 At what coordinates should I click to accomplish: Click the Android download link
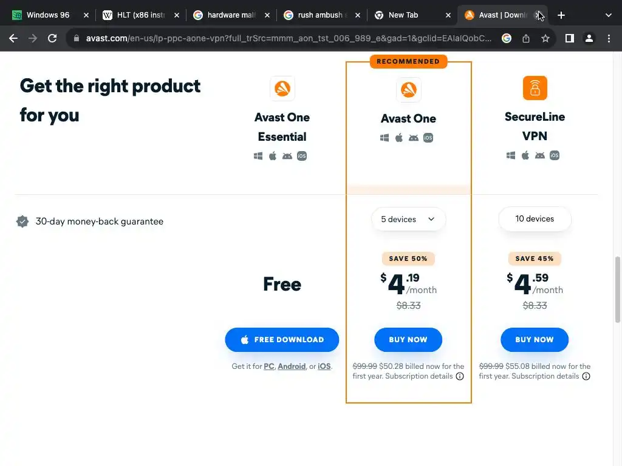pyautogui.click(x=292, y=366)
